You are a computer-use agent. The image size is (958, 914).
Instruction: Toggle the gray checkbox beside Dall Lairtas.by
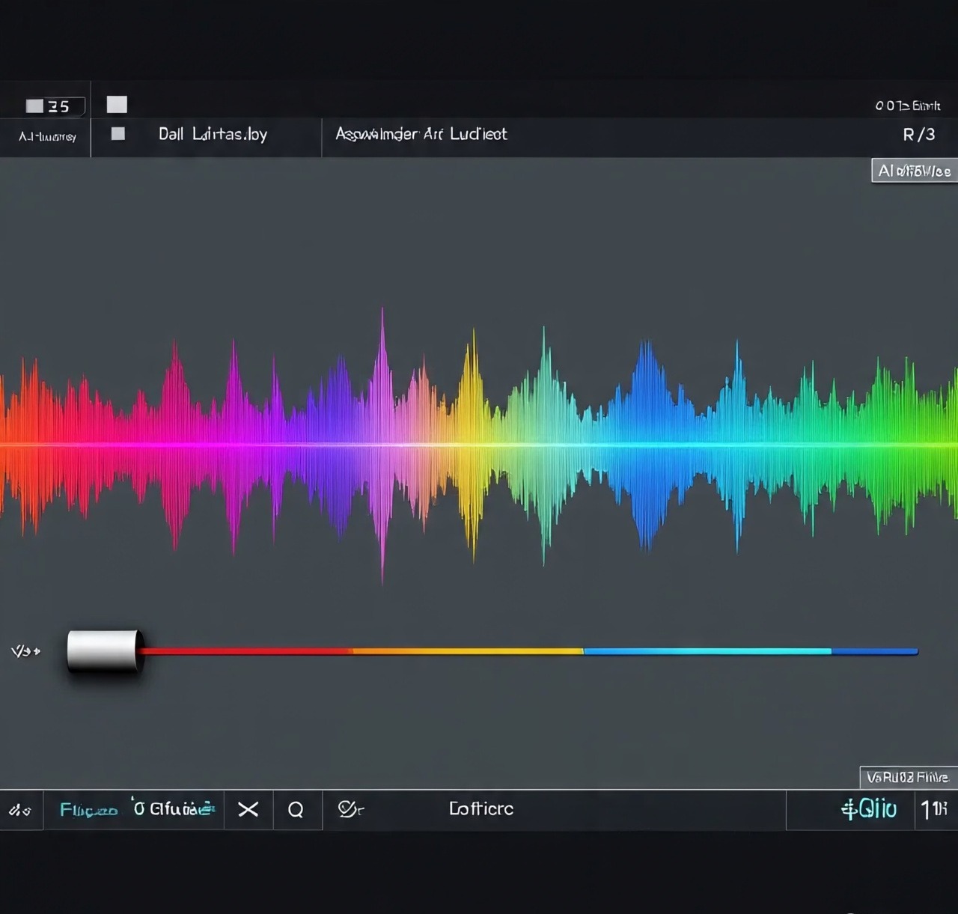118,134
